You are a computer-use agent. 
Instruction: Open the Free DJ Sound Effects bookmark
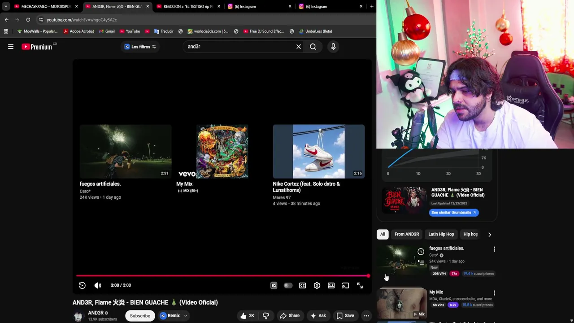click(x=264, y=31)
